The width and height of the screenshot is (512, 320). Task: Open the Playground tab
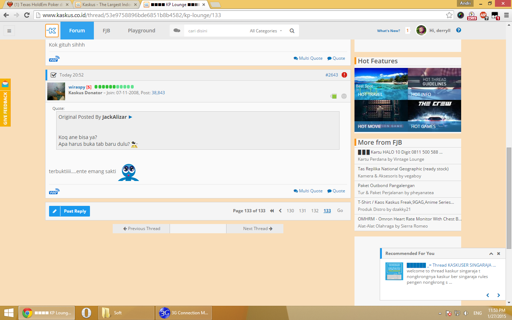point(142,31)
